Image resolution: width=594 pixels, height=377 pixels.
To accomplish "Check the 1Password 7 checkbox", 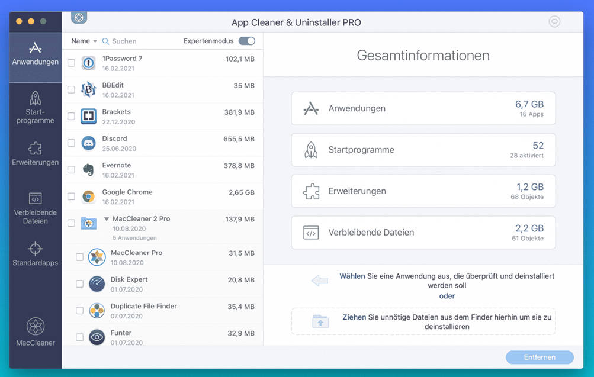I will [x=71, y=63].
